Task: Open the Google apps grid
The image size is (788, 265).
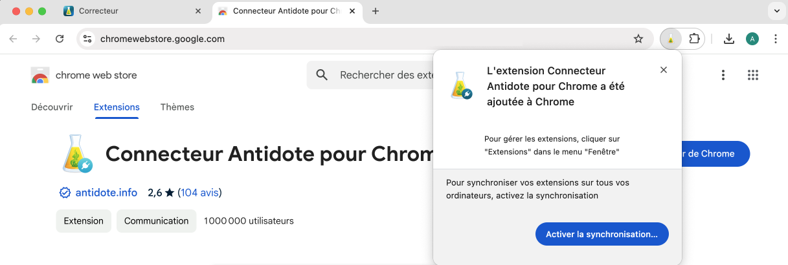Action: 752,75
